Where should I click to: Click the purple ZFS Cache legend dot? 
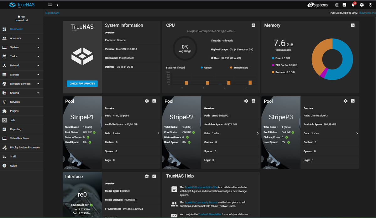click(x=273, y=65)
